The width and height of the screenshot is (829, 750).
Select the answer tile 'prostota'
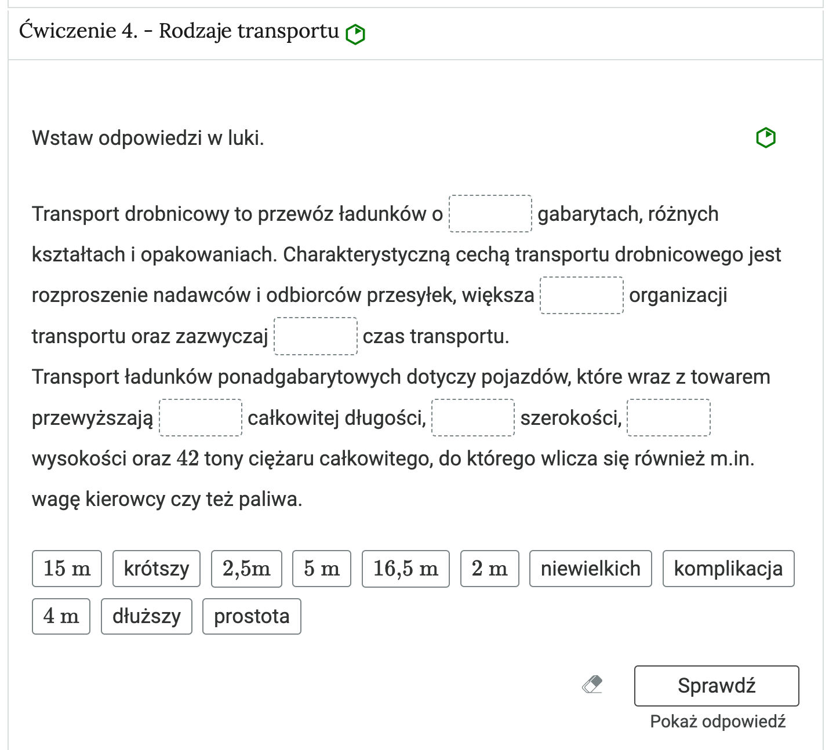point(251,616)
